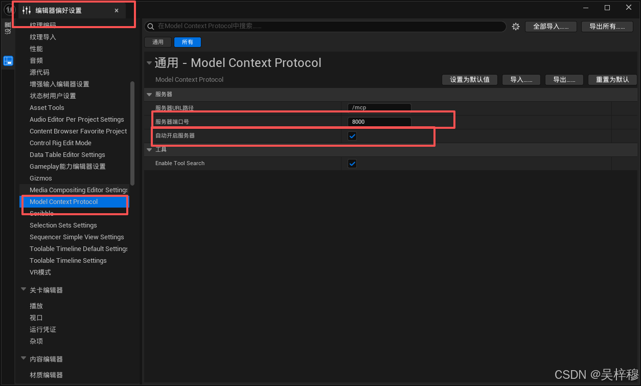Screen dimensions: 641x386
Task: Click the 服务器端口号 label
Action: pyautogui.click(x=172, y=122)
